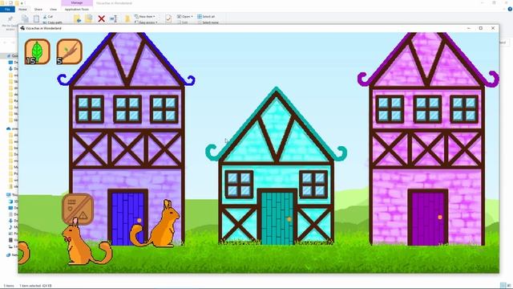Maximize the Viscachas in Wonderland game window
513x289 pixels.
pyautogui.click(x=481, y=28)
